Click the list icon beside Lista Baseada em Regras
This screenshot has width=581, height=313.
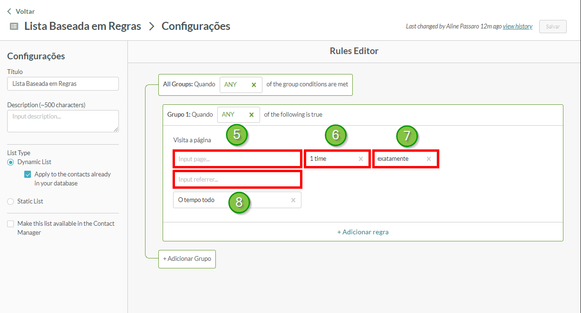click(14, 26)
